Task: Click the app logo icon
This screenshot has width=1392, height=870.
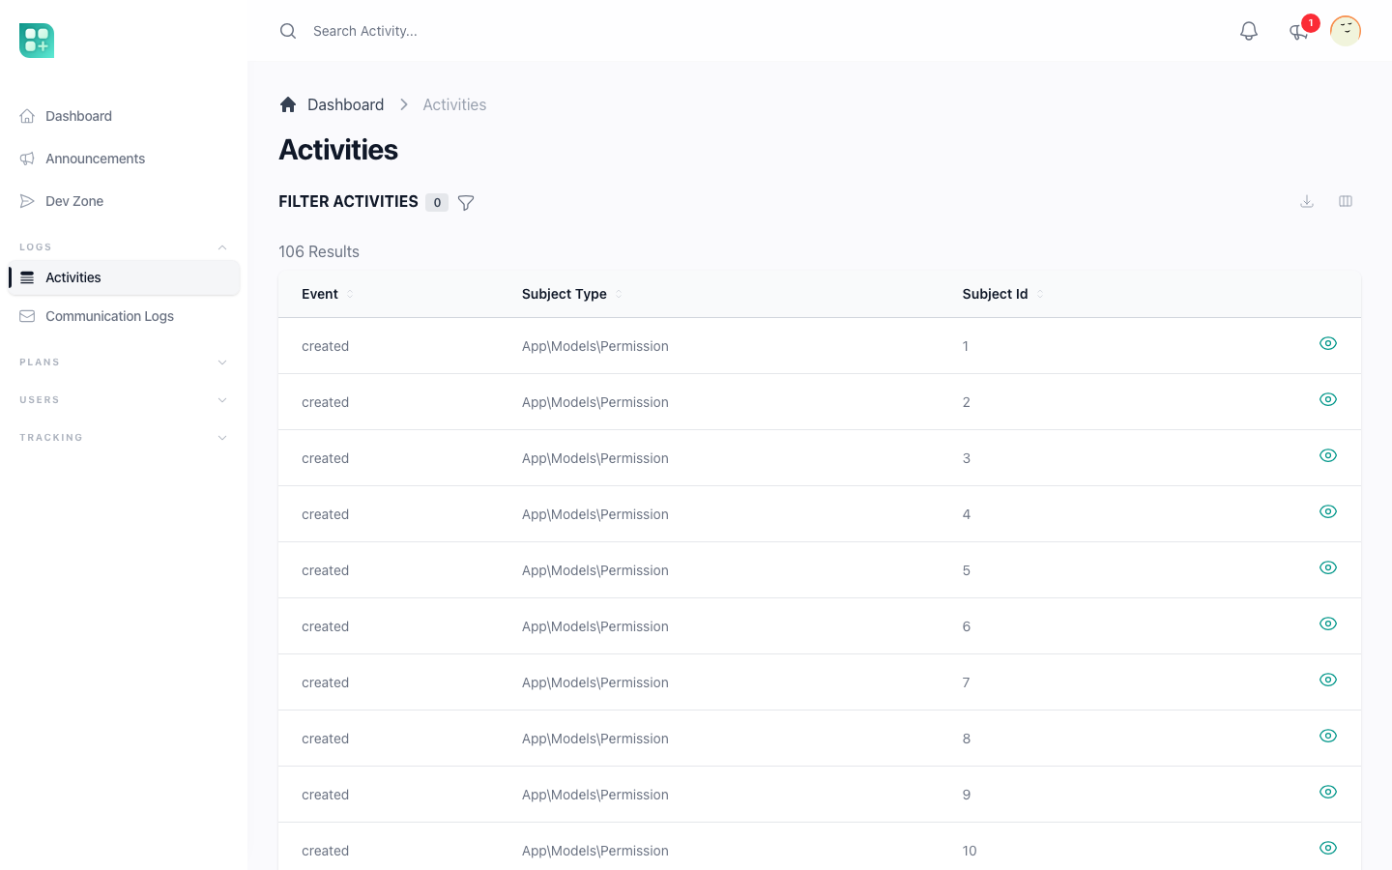Action: point(37,41)
